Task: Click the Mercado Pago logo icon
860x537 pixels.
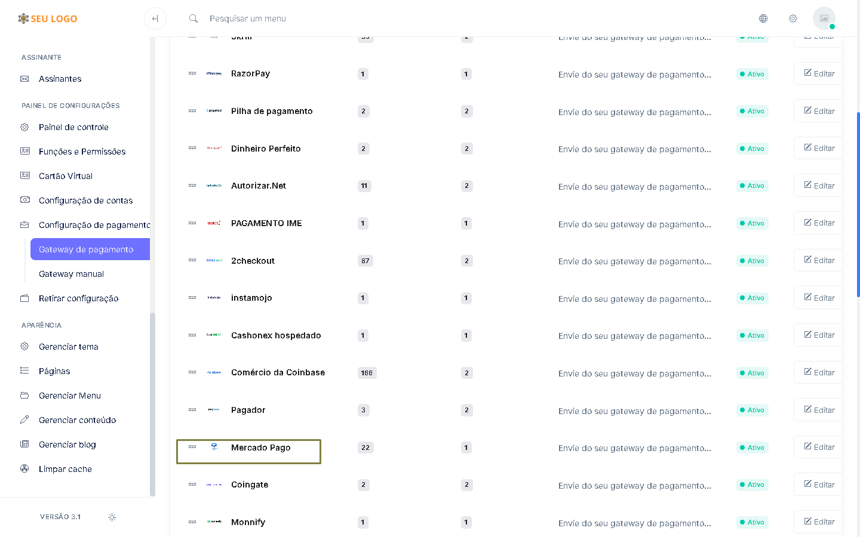Action: coord(214,447)
